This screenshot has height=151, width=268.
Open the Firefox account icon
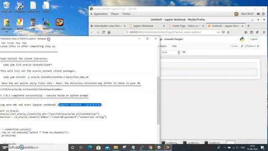(x=257, y=32)
